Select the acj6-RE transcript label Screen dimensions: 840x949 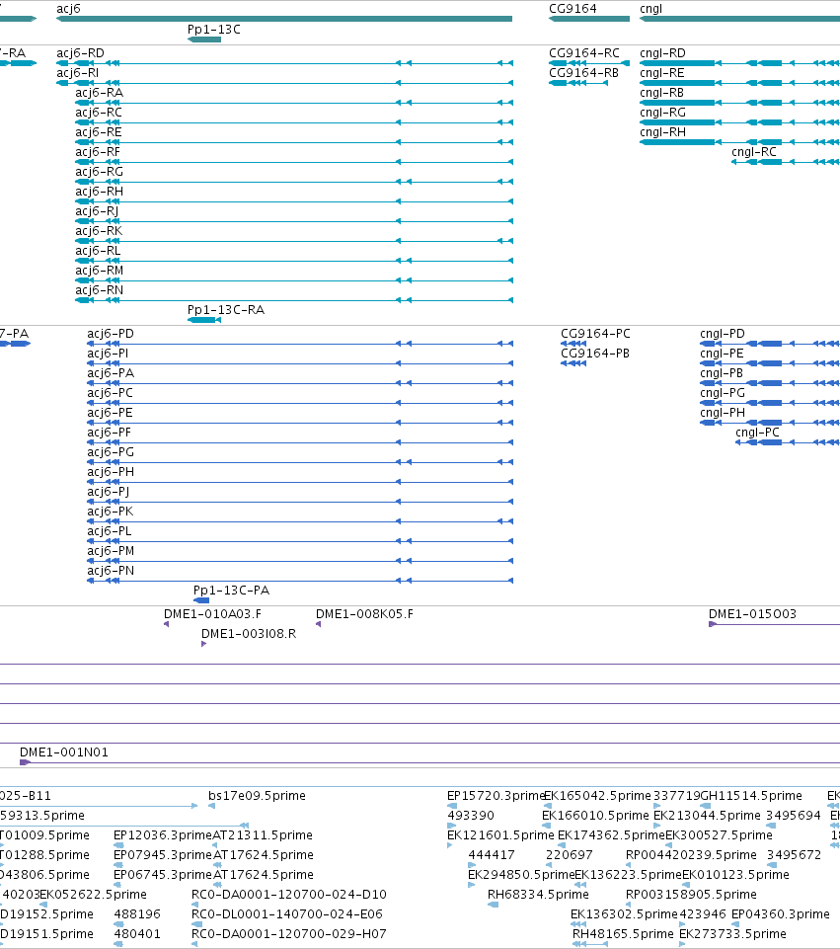pyautogui.click(x=99, y=132)
